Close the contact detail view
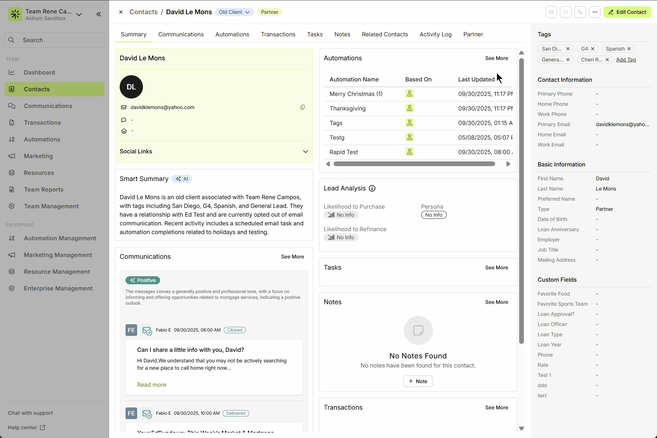 click(121, 12)
